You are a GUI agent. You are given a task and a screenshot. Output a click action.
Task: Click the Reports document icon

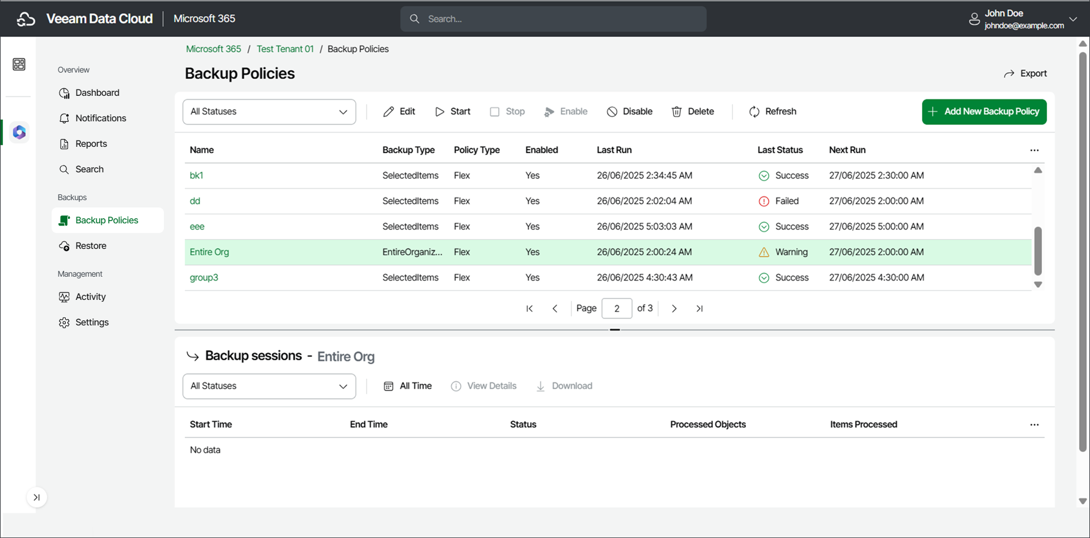point(64,143)
